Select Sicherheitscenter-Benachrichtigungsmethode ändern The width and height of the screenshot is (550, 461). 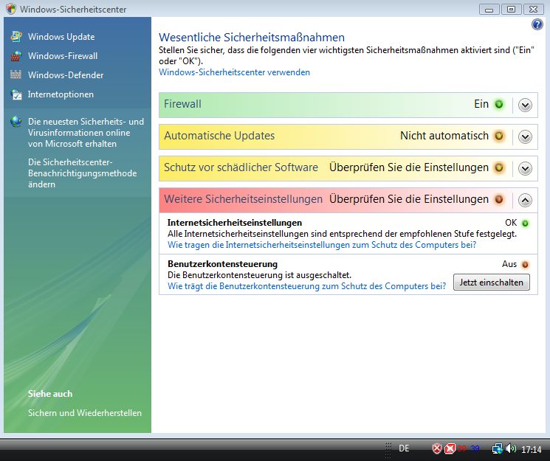pos(82,173)
